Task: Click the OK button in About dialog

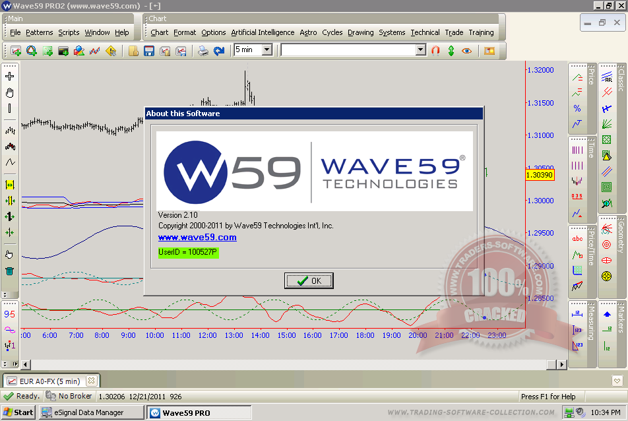Action: point(309,280)
